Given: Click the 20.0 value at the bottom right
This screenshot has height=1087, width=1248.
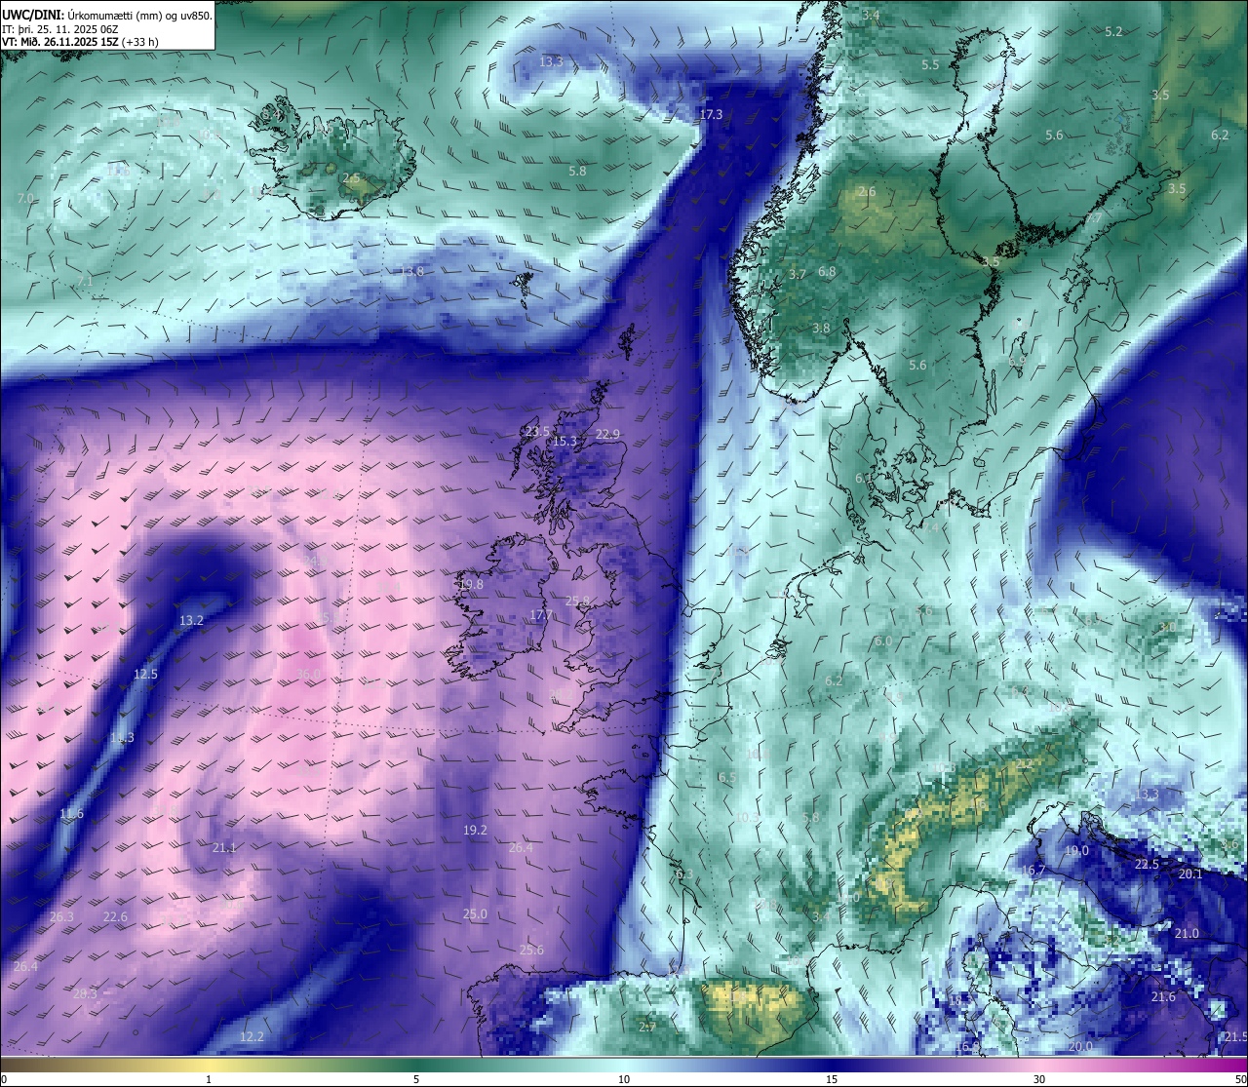Looking at the screenshot, I should 1080,1047.
